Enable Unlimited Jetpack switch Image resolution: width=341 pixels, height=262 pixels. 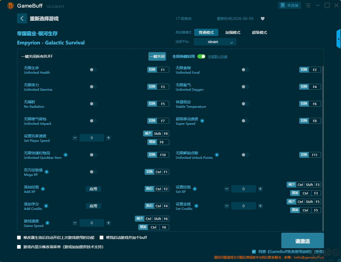pos(94,121)
